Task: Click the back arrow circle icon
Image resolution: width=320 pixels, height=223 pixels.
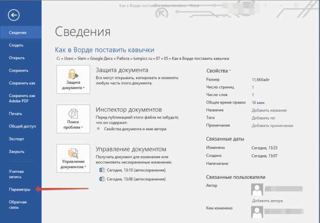Action: tap(14, 15)
